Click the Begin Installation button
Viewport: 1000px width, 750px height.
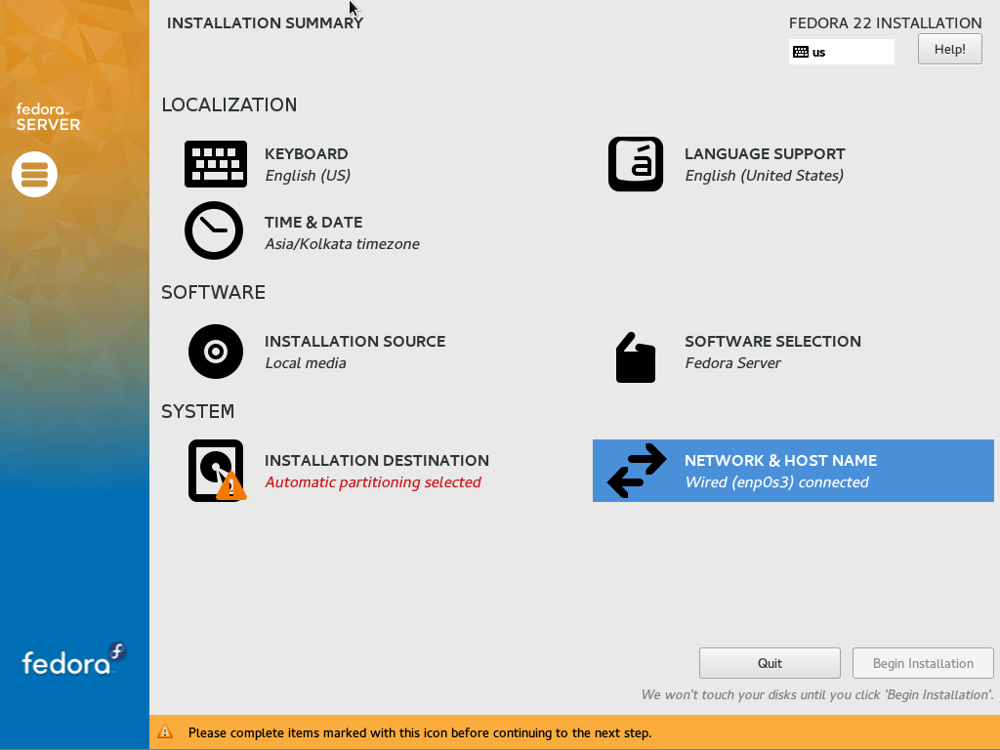[x=923, y=663]
